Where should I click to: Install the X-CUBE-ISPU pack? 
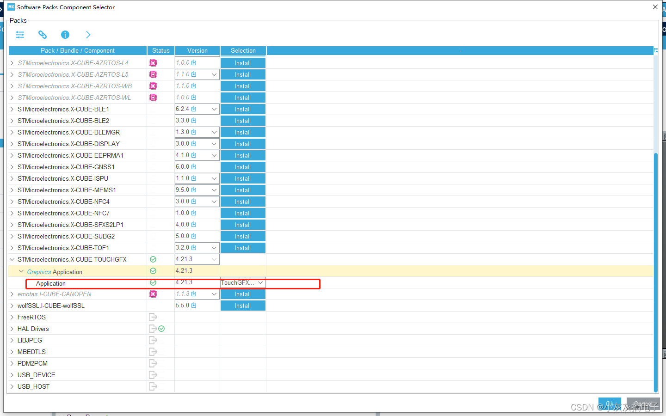click(x=243, y=178)
